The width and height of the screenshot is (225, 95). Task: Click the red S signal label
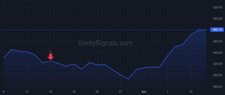coord(50,51)
